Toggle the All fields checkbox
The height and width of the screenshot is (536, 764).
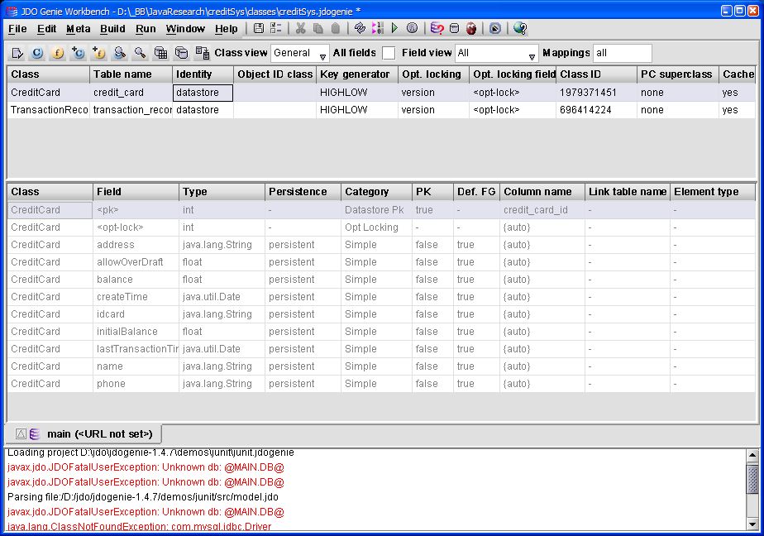[389, 53]
